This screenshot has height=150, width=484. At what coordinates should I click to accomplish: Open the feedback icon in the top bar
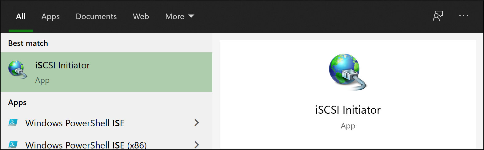[438, 16]
